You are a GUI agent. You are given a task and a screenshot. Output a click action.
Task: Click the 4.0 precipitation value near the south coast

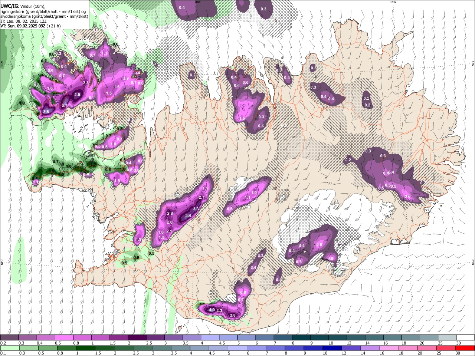click(212, 309)
